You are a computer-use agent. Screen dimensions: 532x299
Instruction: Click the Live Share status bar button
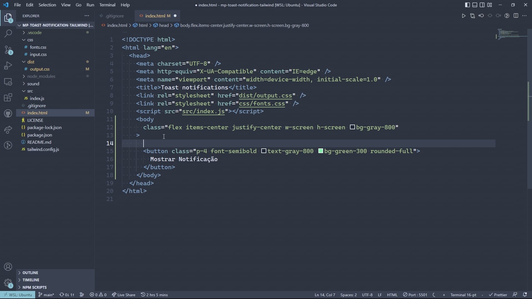pos(124,295)
